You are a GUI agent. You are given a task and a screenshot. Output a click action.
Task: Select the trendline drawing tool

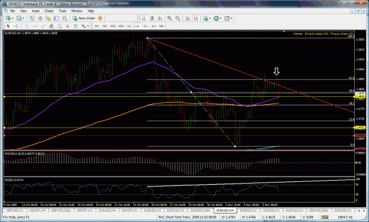click(x=43, y=26)
